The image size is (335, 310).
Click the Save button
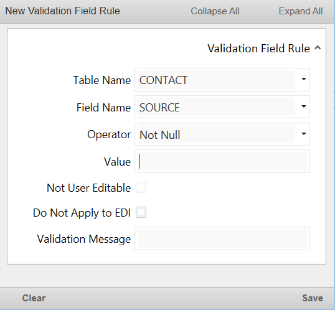click(313, 298)
